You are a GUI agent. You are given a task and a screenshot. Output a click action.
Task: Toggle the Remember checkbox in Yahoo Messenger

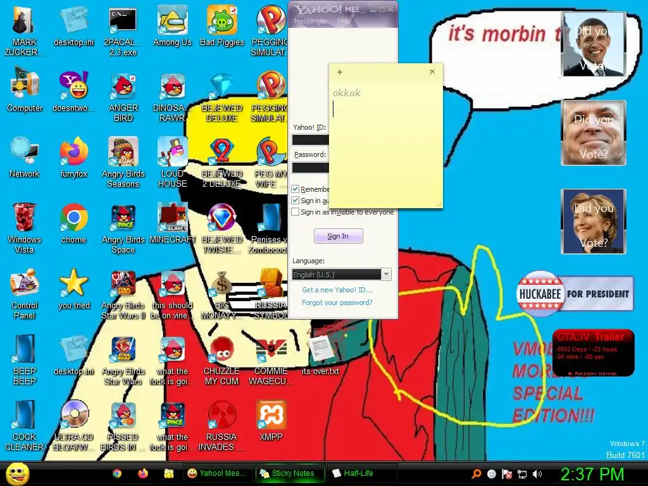point(295,189)
